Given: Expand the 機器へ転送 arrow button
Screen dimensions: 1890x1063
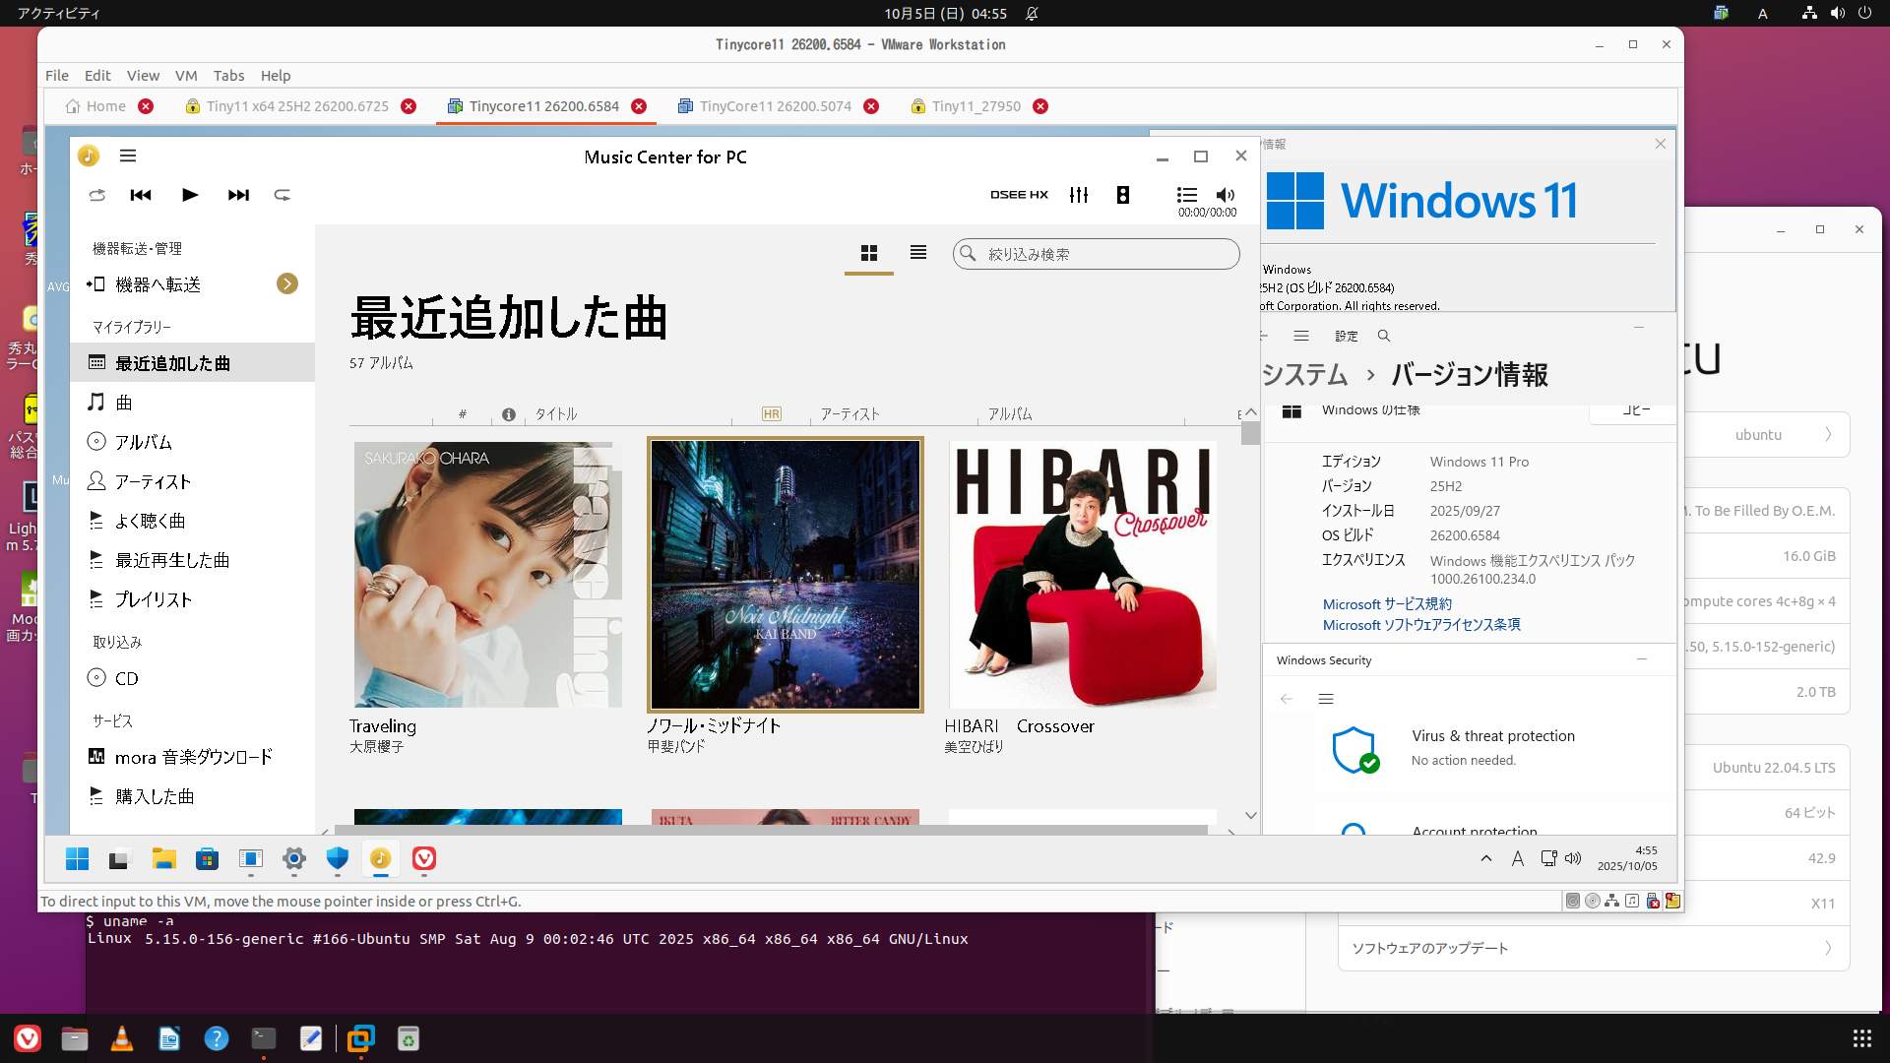Looking at the screenshot, I should click(x=286, y=284).
